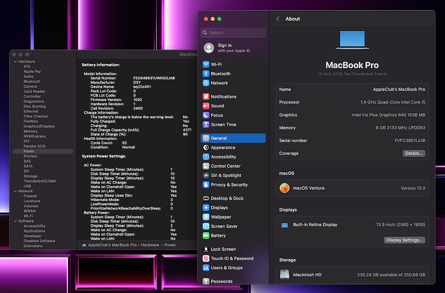
Task: Select Extensions under Software tree
Action: pyautogui.click(x=33, y=246)
